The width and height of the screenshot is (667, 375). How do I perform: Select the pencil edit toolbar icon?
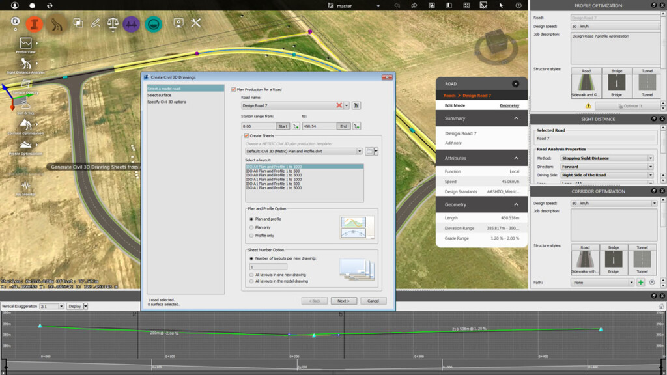point(95,23)
